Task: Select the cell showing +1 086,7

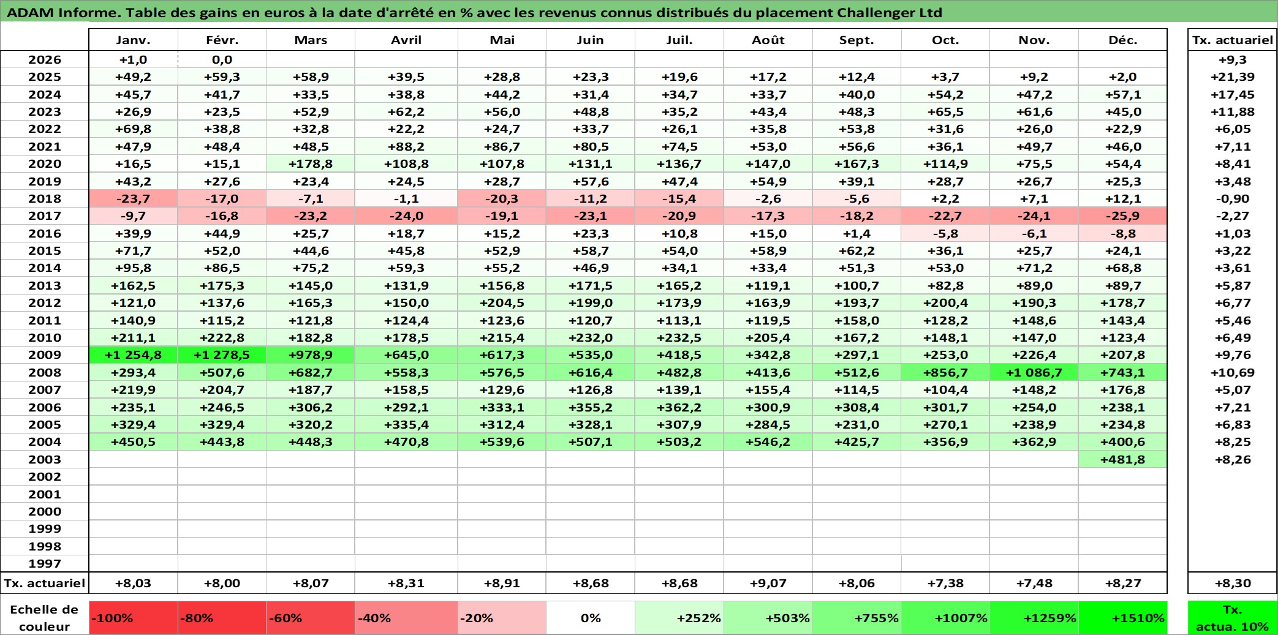Action: [1034, 372]
